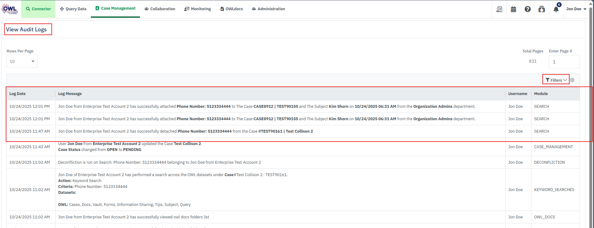The height and width of the screenshot is (228, 594).
Task: Open the Collaboration menu
Action: pyautogui.click(x=160, y=9)
